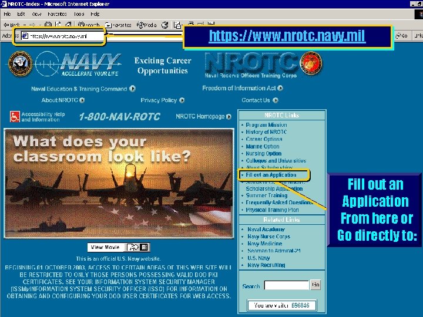Open the About NROTC link
The width and height of the screenshot is (423, 317).
pos(59,100)
